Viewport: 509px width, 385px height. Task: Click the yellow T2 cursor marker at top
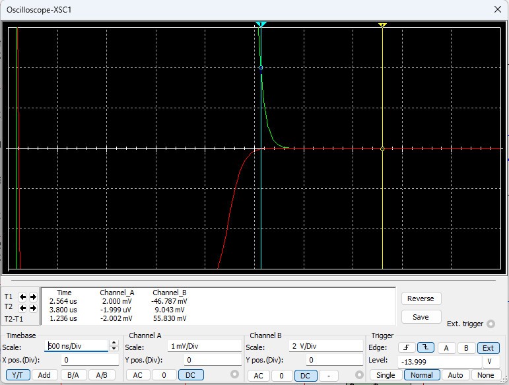[382, 24]
